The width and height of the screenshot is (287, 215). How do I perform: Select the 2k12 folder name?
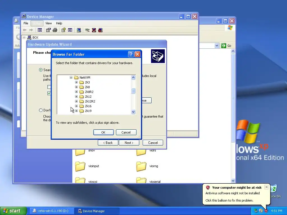88,97
